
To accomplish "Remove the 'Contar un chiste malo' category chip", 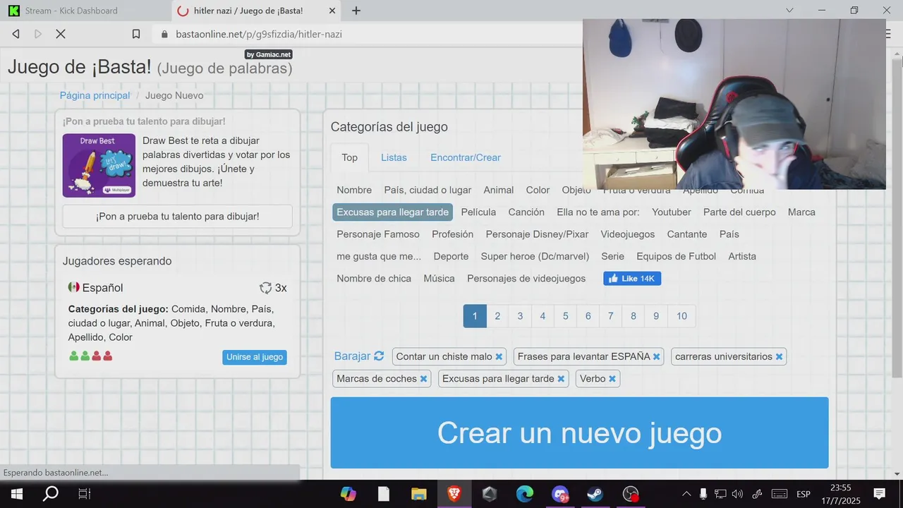I will point(499,357).
